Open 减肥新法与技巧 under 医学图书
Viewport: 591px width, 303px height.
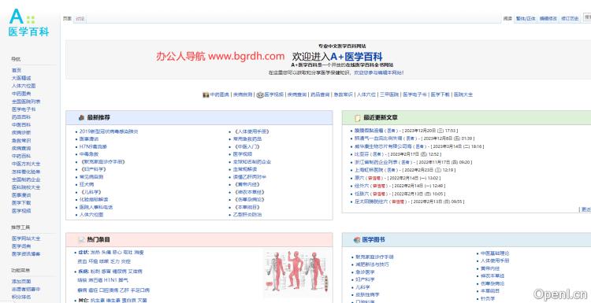pyautogui.click(x=373, y=264)
